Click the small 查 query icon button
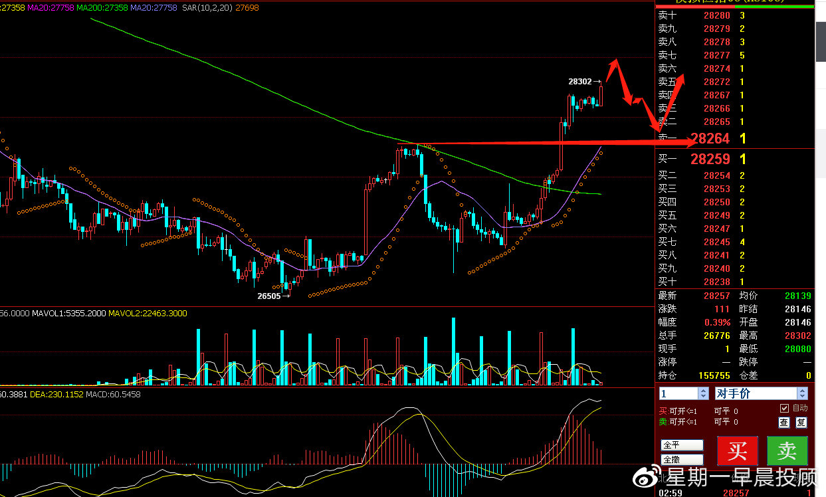The width and height of the screenshot is (826, 497). [784, 422]
